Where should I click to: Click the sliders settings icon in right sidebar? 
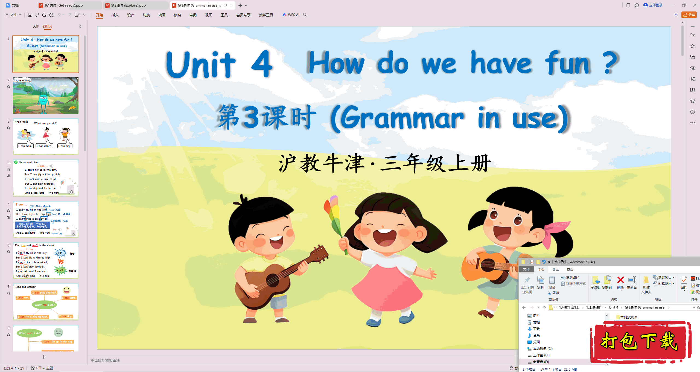(693, 35)
